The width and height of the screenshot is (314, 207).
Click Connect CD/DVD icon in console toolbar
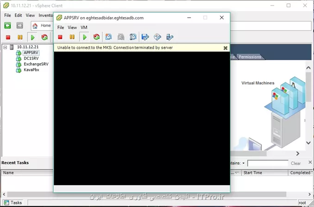(x=157, y=37)
